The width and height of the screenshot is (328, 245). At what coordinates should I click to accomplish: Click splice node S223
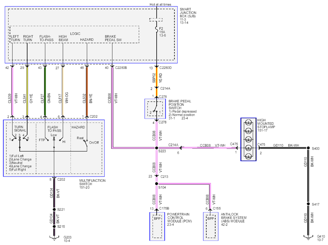tap(156, 148)
